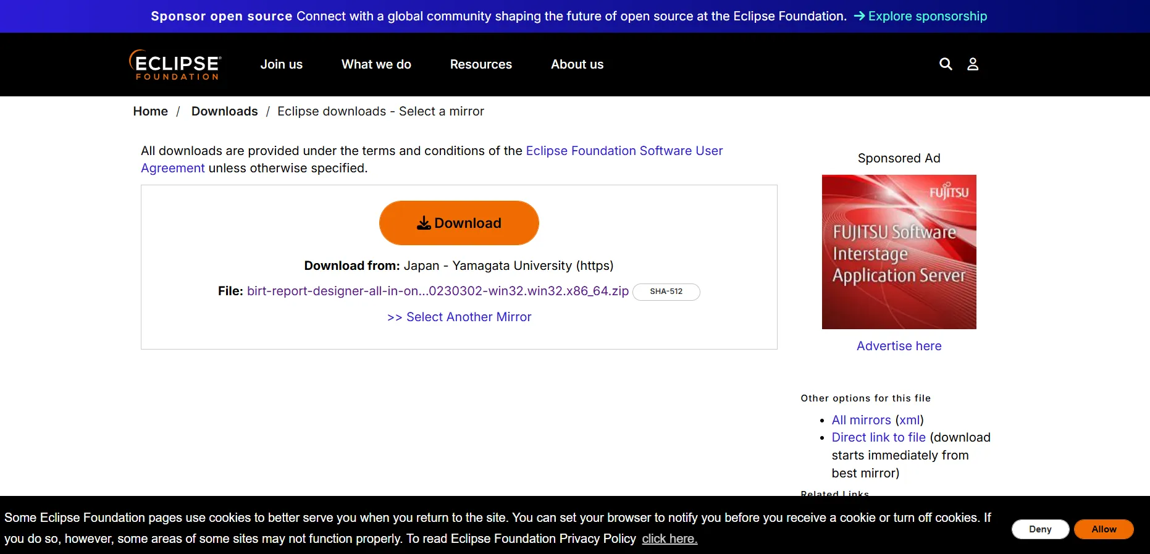Open the Fujitsu sponsored ad image
Image resolution: width=1150 pixels, height=554 pixels.
(x=899, y=252)
